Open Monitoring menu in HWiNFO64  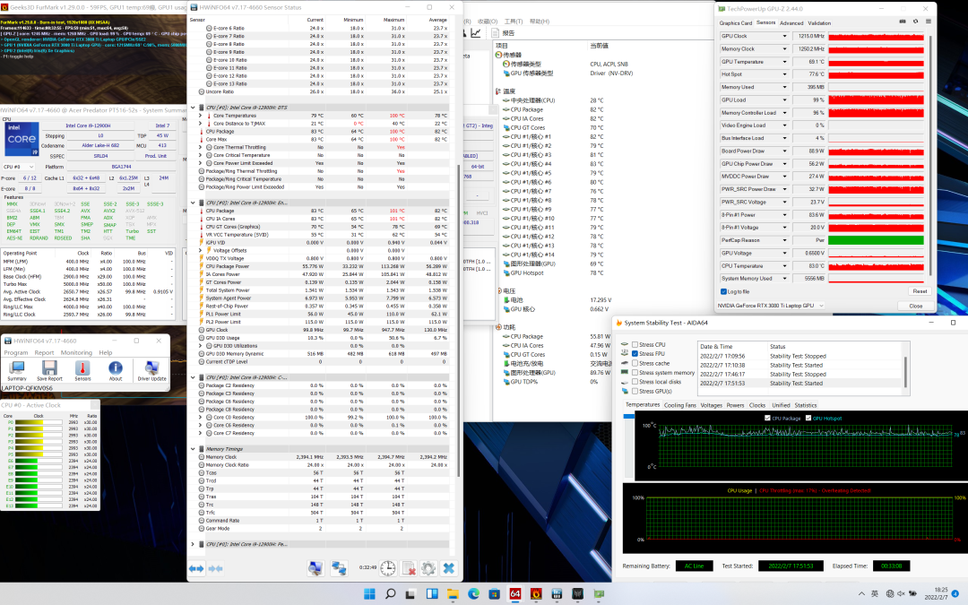click(x=76, y=352)
